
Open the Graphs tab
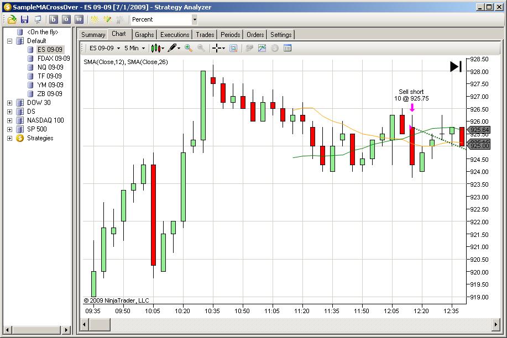[x=144, y=35]
